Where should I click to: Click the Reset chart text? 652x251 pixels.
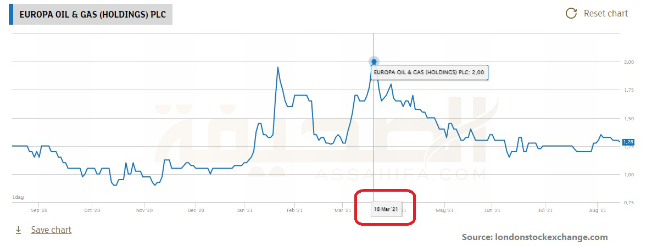605,14
